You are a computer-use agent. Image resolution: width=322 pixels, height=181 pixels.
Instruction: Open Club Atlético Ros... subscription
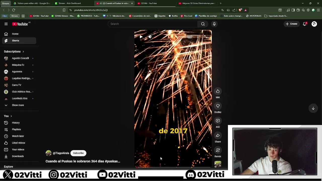(19, 92)
